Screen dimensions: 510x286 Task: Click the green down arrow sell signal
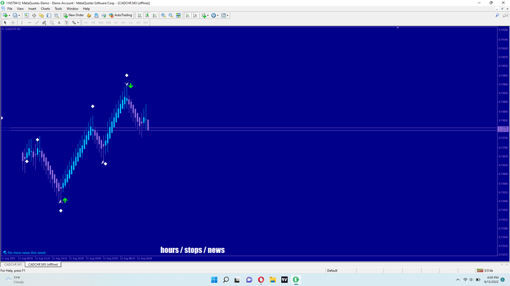point(131,86)
